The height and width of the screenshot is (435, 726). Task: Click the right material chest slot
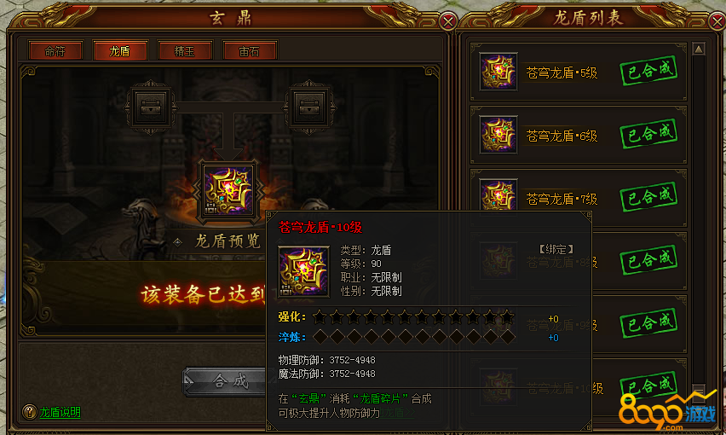tap(309, 108)
